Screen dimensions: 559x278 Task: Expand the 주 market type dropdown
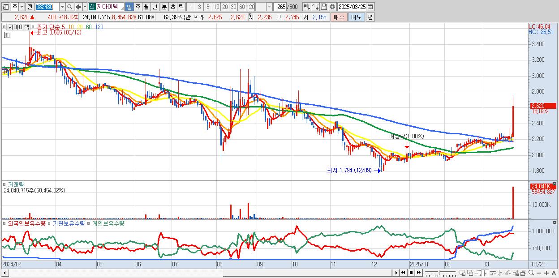click(22, 7)
